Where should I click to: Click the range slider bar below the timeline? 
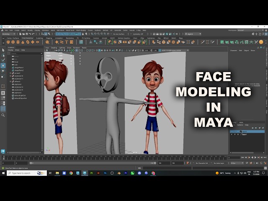point(93,163)
